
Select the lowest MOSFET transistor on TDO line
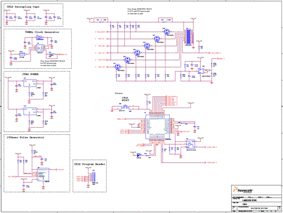coord(118,67)
